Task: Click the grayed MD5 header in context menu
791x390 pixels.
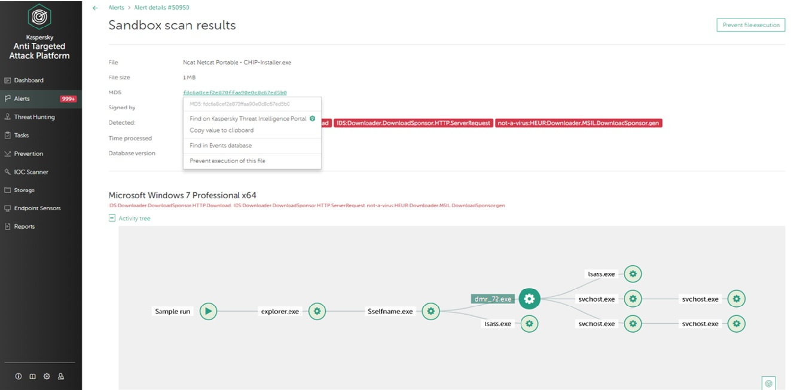Action: click(240, 104)
